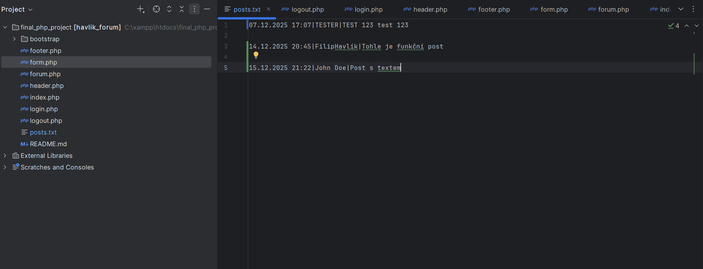
Task: Click the PHP icon beside index.php
Action: 25,97
